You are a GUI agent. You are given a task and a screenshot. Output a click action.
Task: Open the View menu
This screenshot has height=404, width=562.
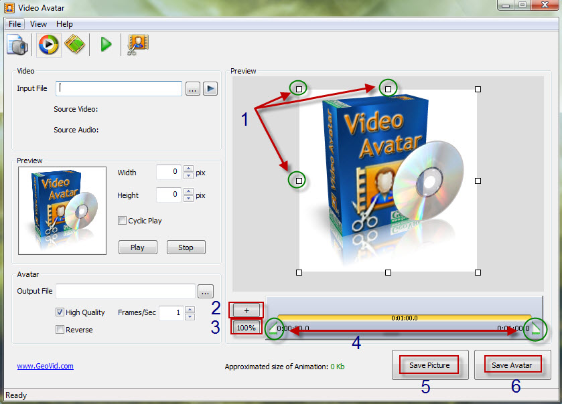[x=38, y=24]
